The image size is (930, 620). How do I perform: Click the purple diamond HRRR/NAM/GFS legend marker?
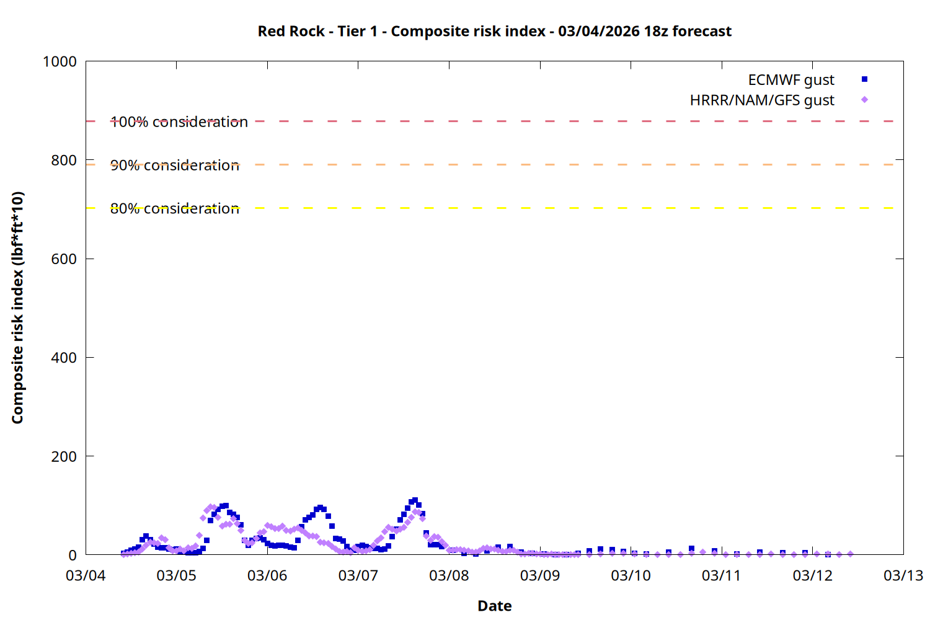tap(864, 100)
